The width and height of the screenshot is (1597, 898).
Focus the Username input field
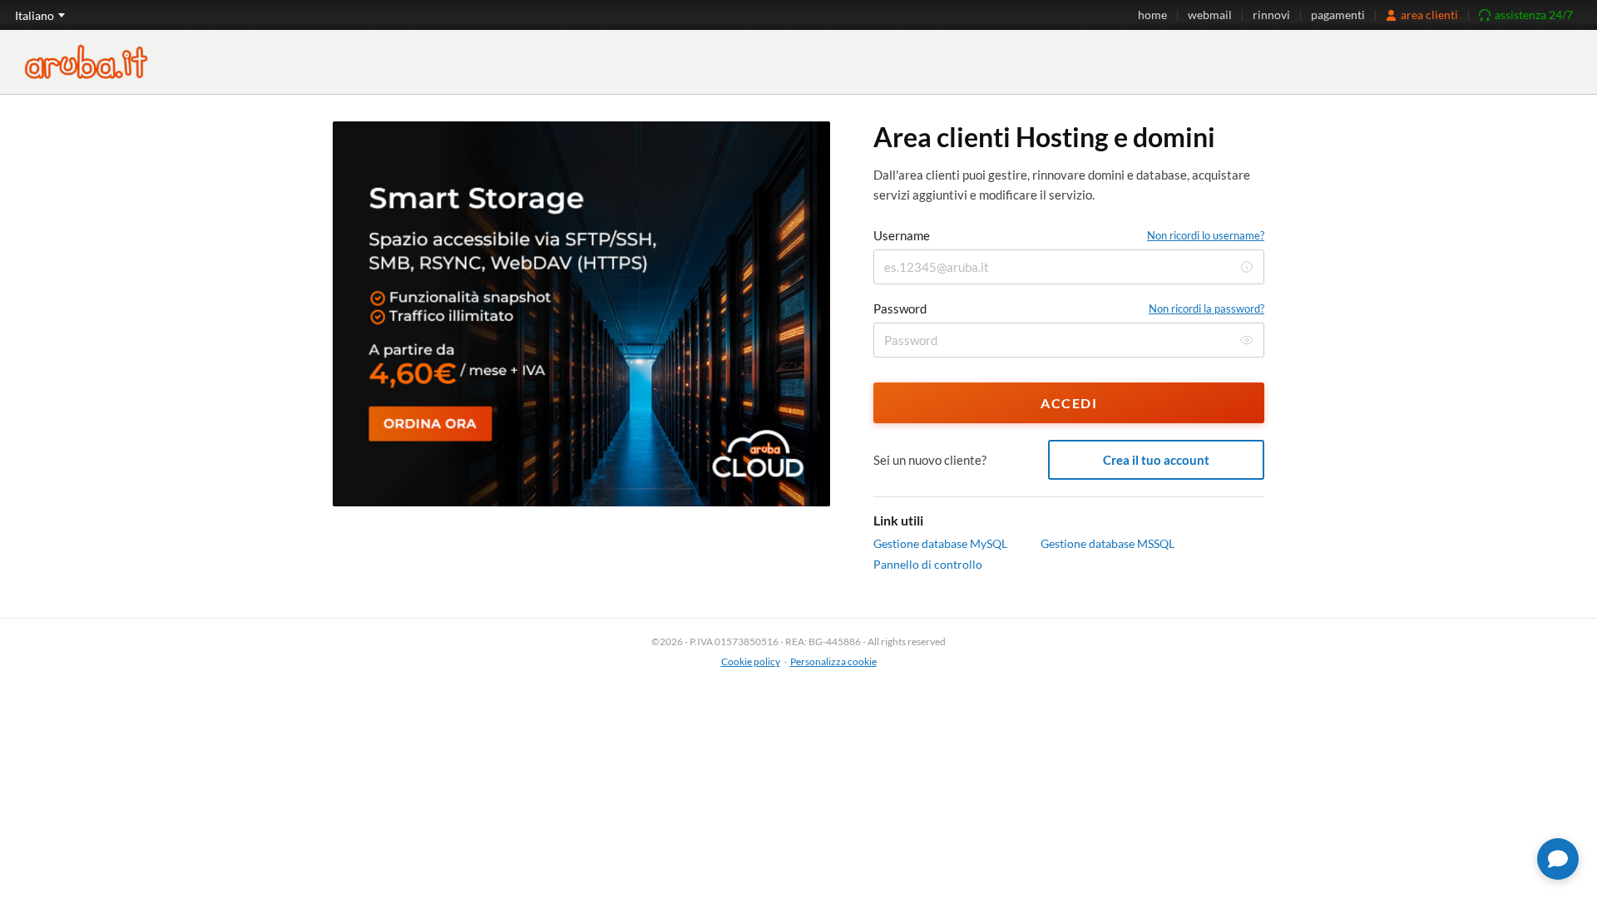[x=1069, y=267]
